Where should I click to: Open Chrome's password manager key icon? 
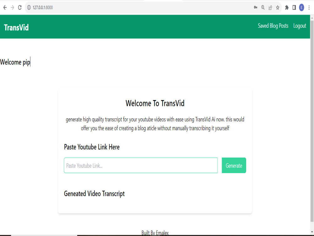[x=256, y=7]
